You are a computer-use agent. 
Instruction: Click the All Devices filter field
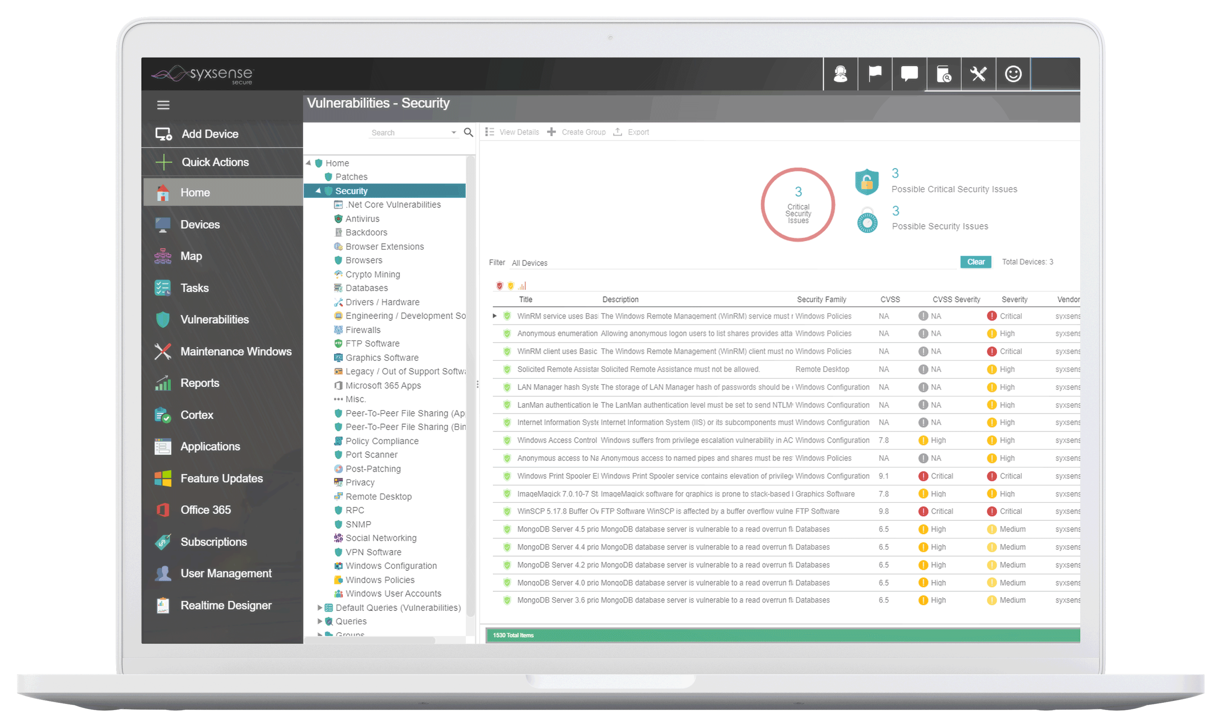pyautogui.click(x=733, y=263)
